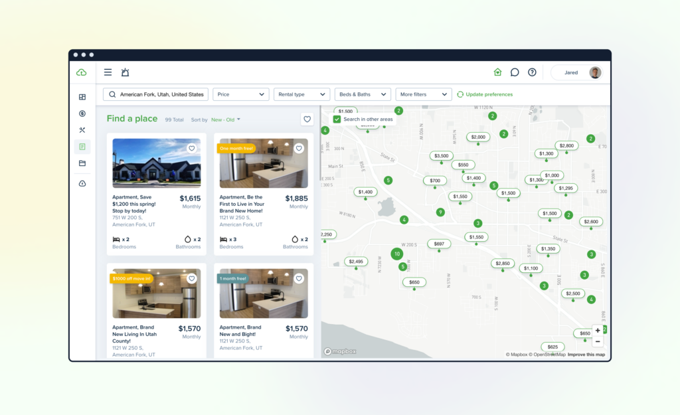Favorite the 1 month free listing
Image resolution: width=680 pixels, height=415 pixels.
coord(299,279)
